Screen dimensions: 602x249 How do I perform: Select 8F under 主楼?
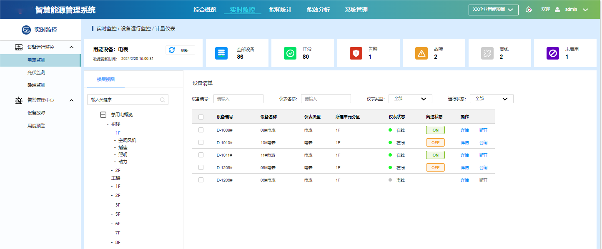pyautogui.click(x=118, y=242)
